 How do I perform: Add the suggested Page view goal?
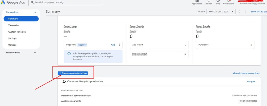point(113,45)
